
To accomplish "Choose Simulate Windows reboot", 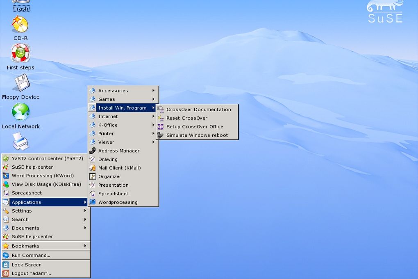I will [197, 135].
